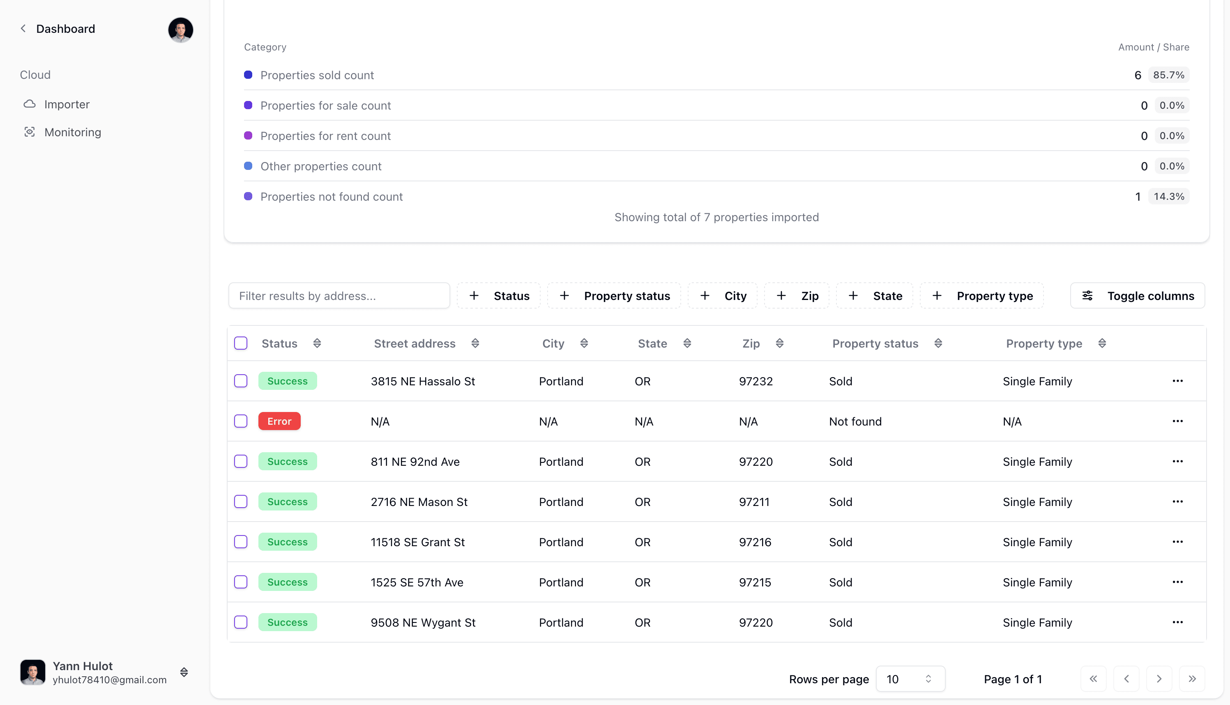This screenshot has width=1230, height=705.
Task: Open row actions for the Error row
Action: 1178,421
